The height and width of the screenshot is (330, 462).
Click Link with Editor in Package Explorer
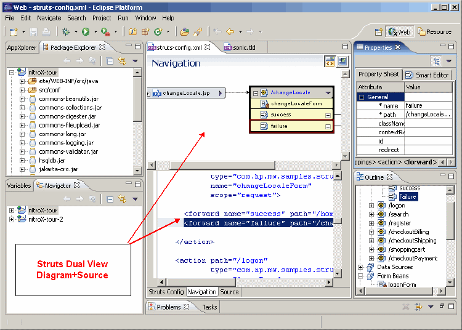122,61
